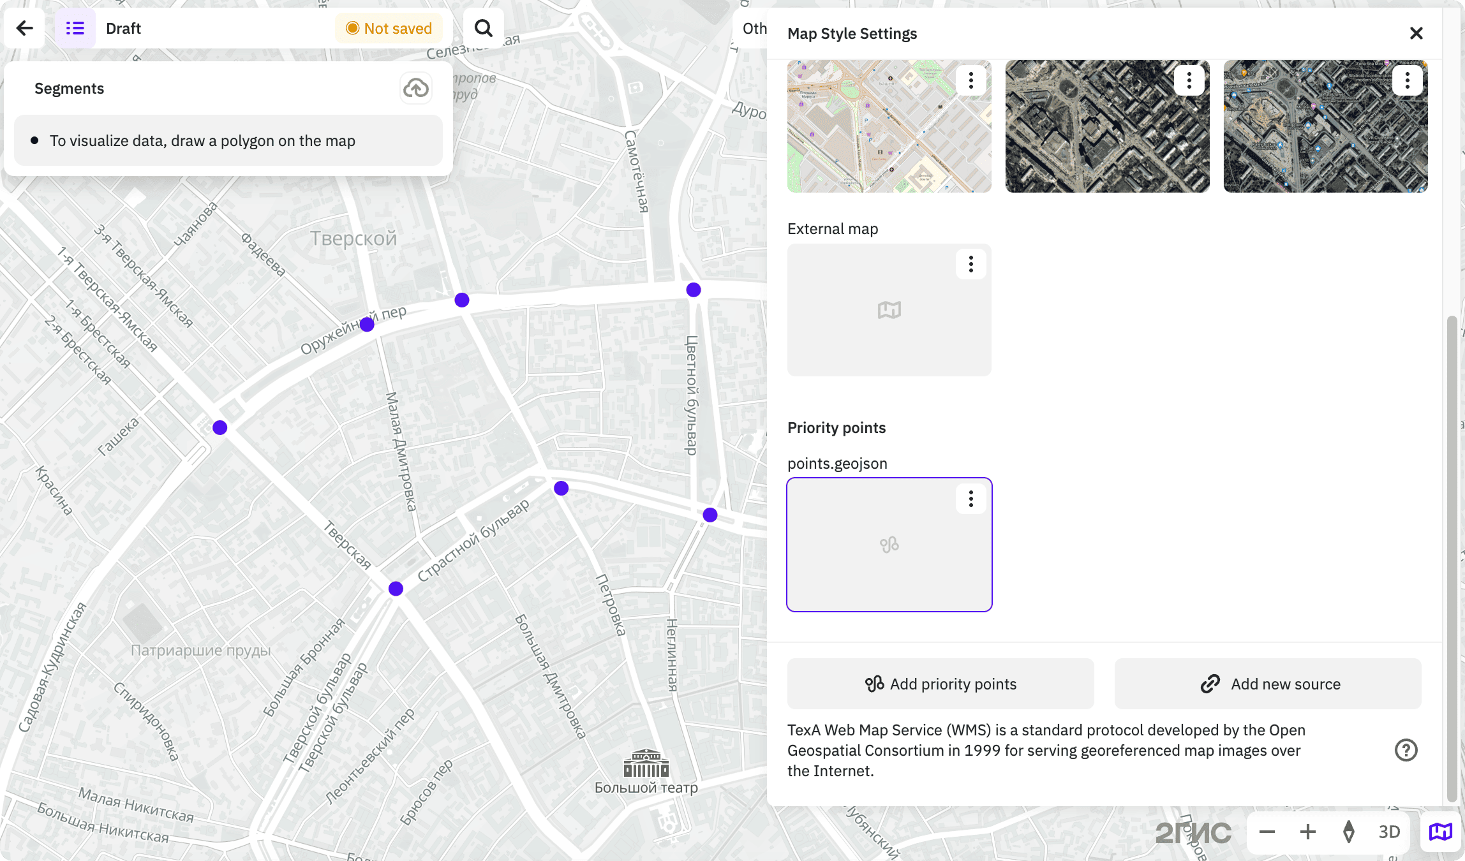The height and width of the screenshot is (861, 1465).
Task: Click the panel's vertical scrollbar
Action: click(x=1452, y=558)
